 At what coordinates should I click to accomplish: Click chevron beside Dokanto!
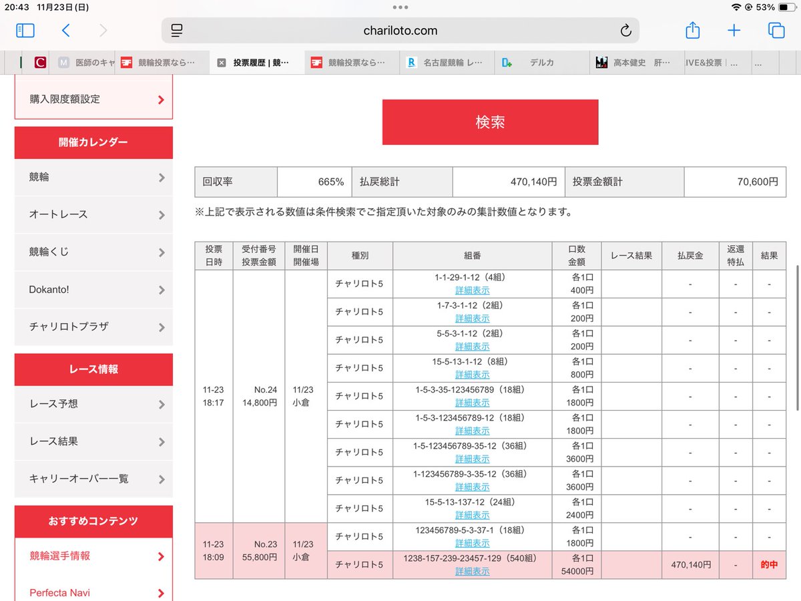tap(162, 290)
